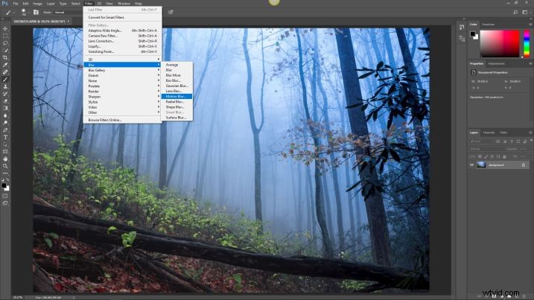534x300 pixels.
Task: Expand the Distort submenu
Action: click(x=122, y=76)
